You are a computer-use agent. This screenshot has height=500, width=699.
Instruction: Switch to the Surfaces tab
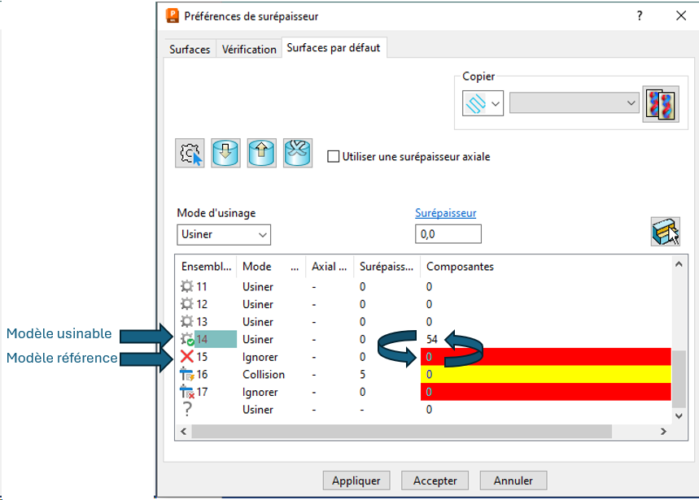pos(190,50)
